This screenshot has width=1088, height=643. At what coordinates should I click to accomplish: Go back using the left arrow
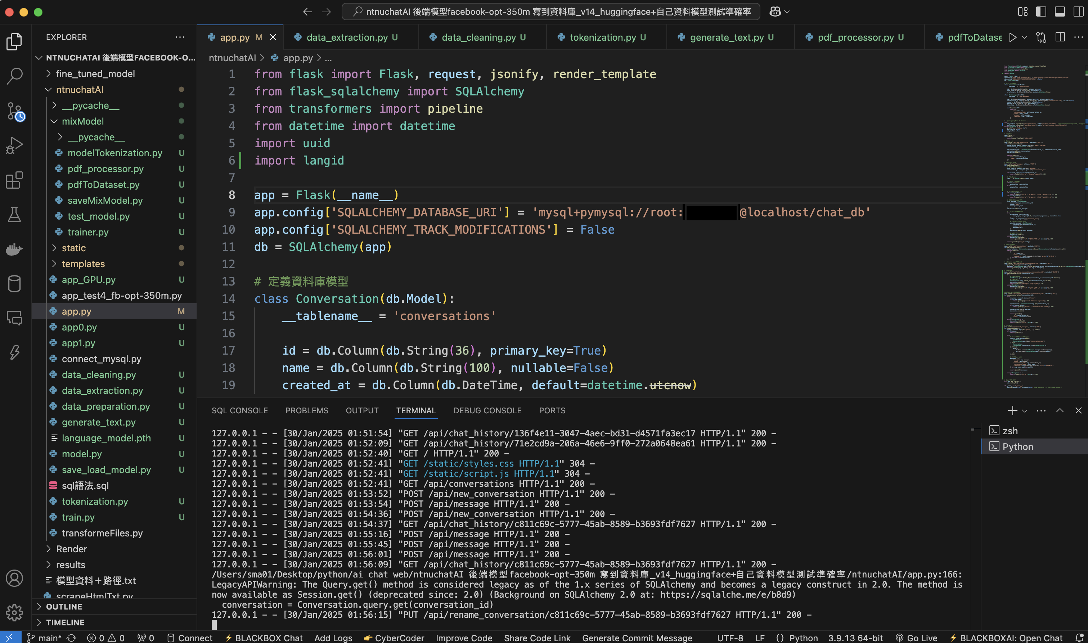point(307,12)
